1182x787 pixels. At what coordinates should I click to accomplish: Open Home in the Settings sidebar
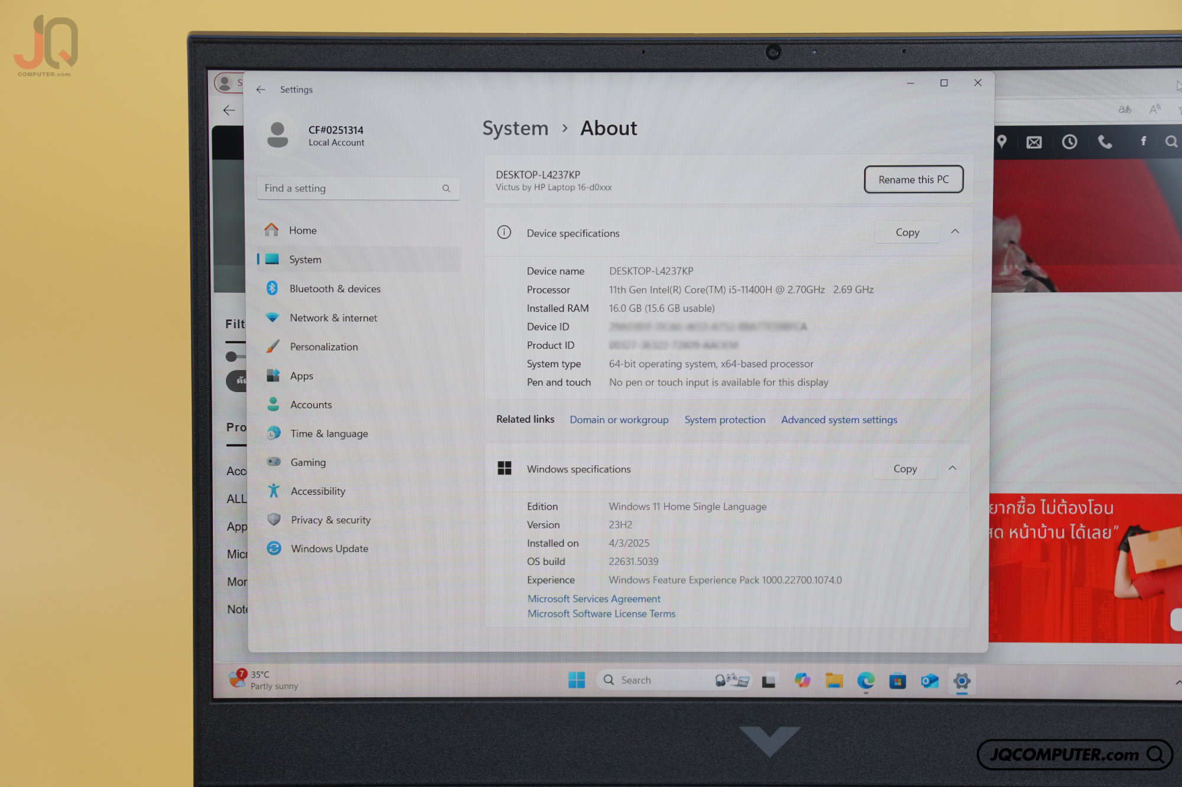[x=358, y=230]
